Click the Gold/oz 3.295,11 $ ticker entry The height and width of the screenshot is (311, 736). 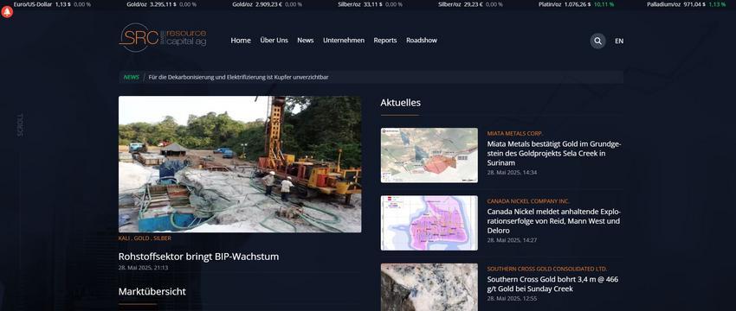[x=161, y=4]
